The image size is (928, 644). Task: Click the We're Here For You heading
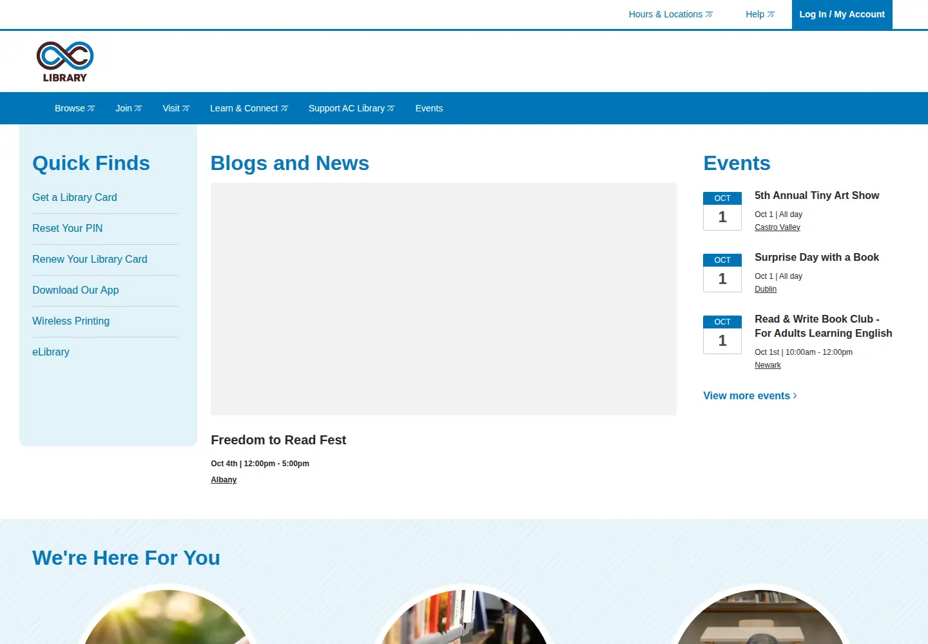coord(126,558)
